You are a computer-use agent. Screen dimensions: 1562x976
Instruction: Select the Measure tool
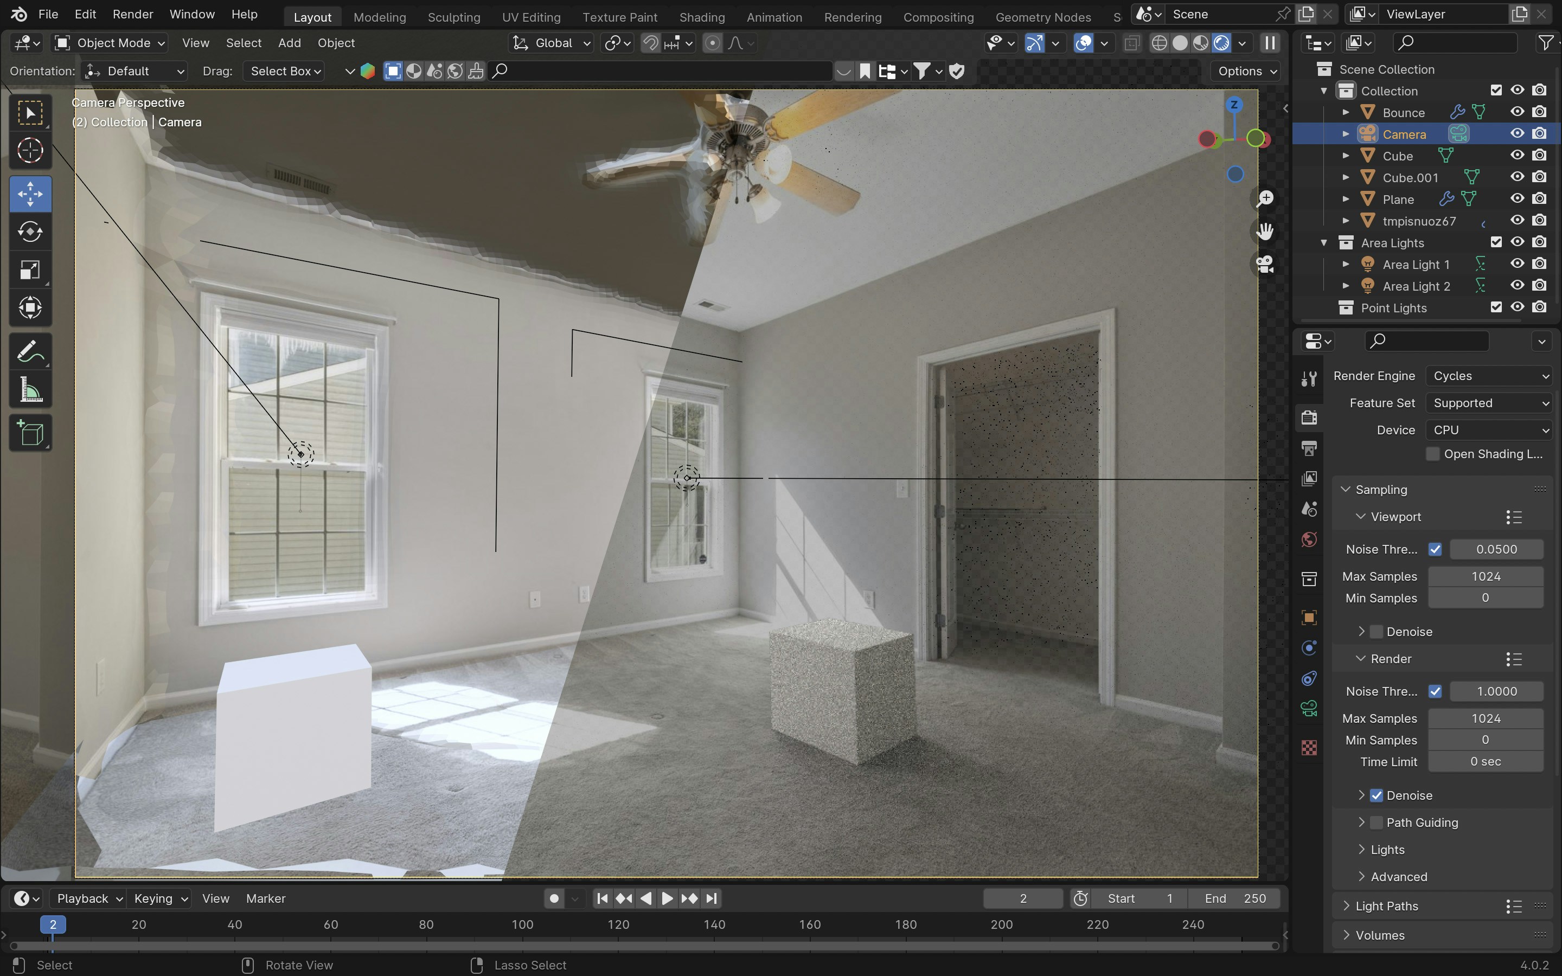[x=30, y=389]
